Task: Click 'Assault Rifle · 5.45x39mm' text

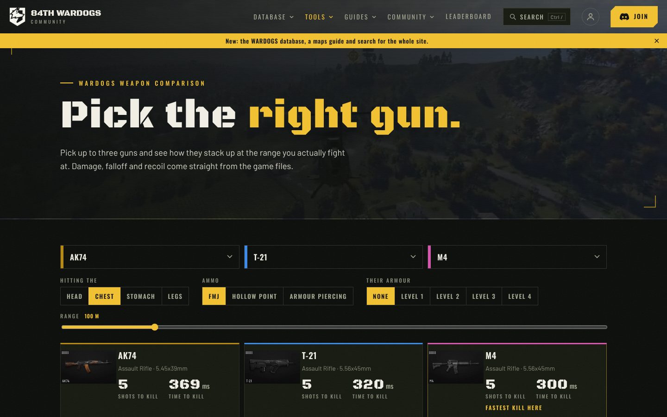Action: 153,369
